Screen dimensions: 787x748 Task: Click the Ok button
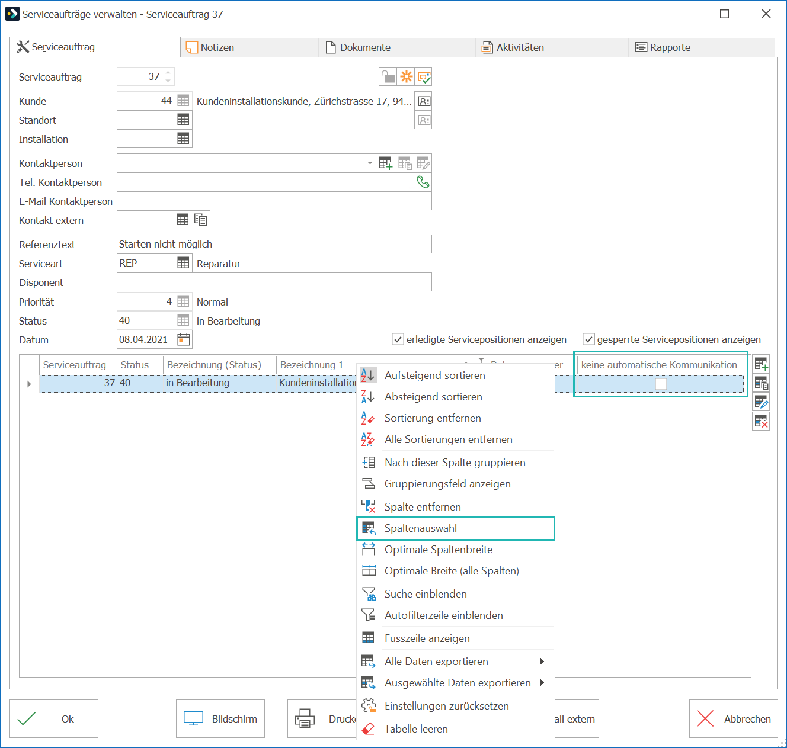coord(54,718)
